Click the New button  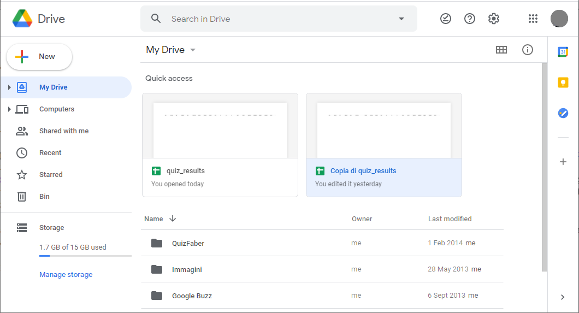pos(39,57)
